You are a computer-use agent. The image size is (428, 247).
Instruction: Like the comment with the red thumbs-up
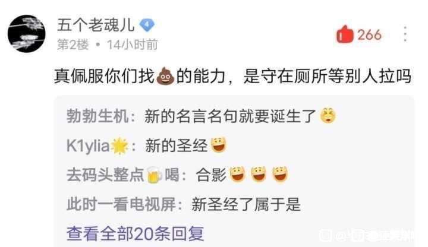click(x=345, y=34)
